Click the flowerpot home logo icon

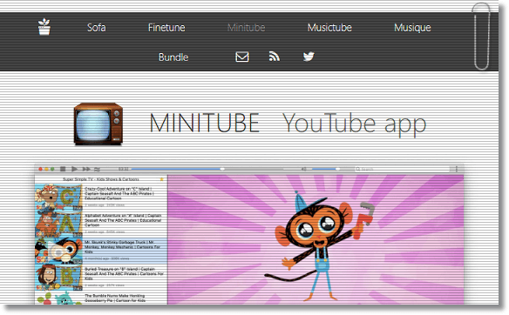click(x=44, y=27)
